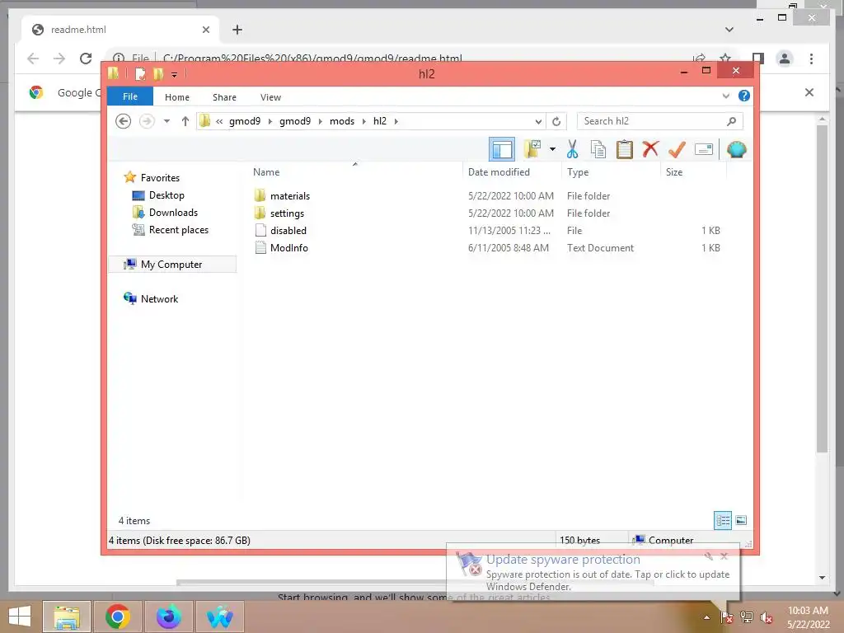
Task: Select the materials folder
Action: click(x=289, y=196)
